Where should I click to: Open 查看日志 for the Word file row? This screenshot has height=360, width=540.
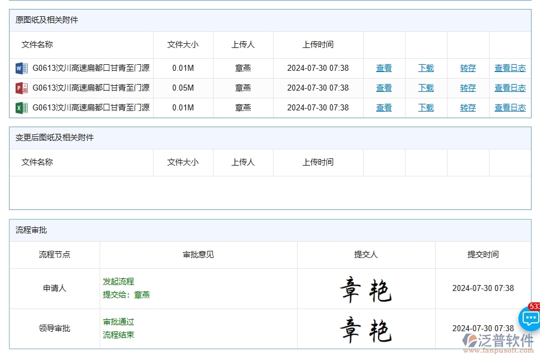(x=509, y=68)
